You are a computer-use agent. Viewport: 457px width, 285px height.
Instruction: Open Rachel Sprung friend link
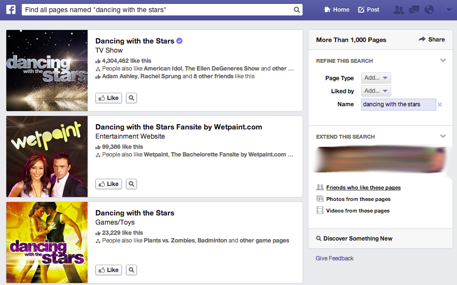pyautogui.click(x=161, y=76)
